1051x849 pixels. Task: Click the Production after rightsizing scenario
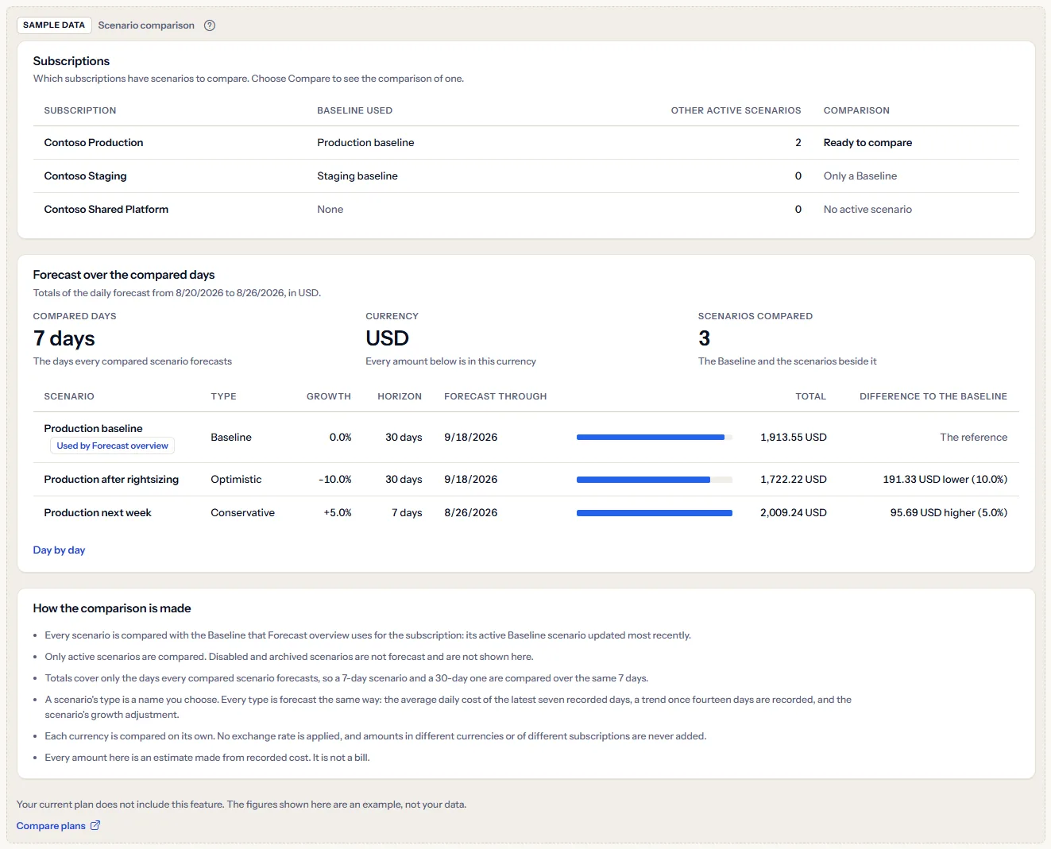[x=111, y=480]
